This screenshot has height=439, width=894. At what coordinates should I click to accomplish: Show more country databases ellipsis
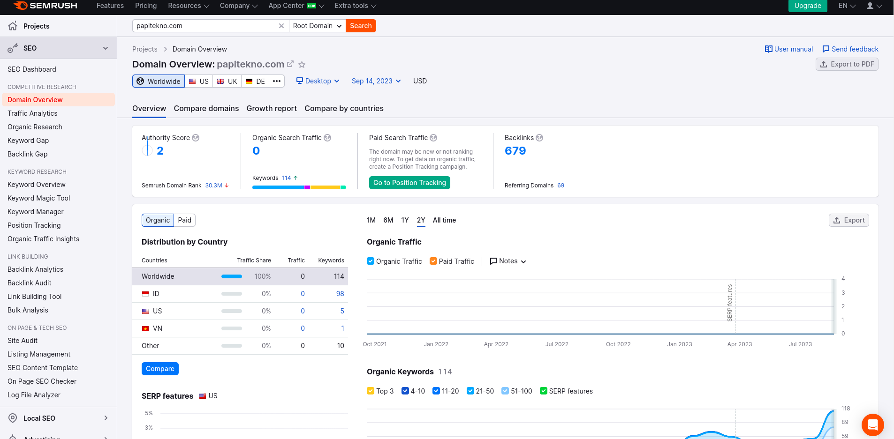click(x=277, y=81)
